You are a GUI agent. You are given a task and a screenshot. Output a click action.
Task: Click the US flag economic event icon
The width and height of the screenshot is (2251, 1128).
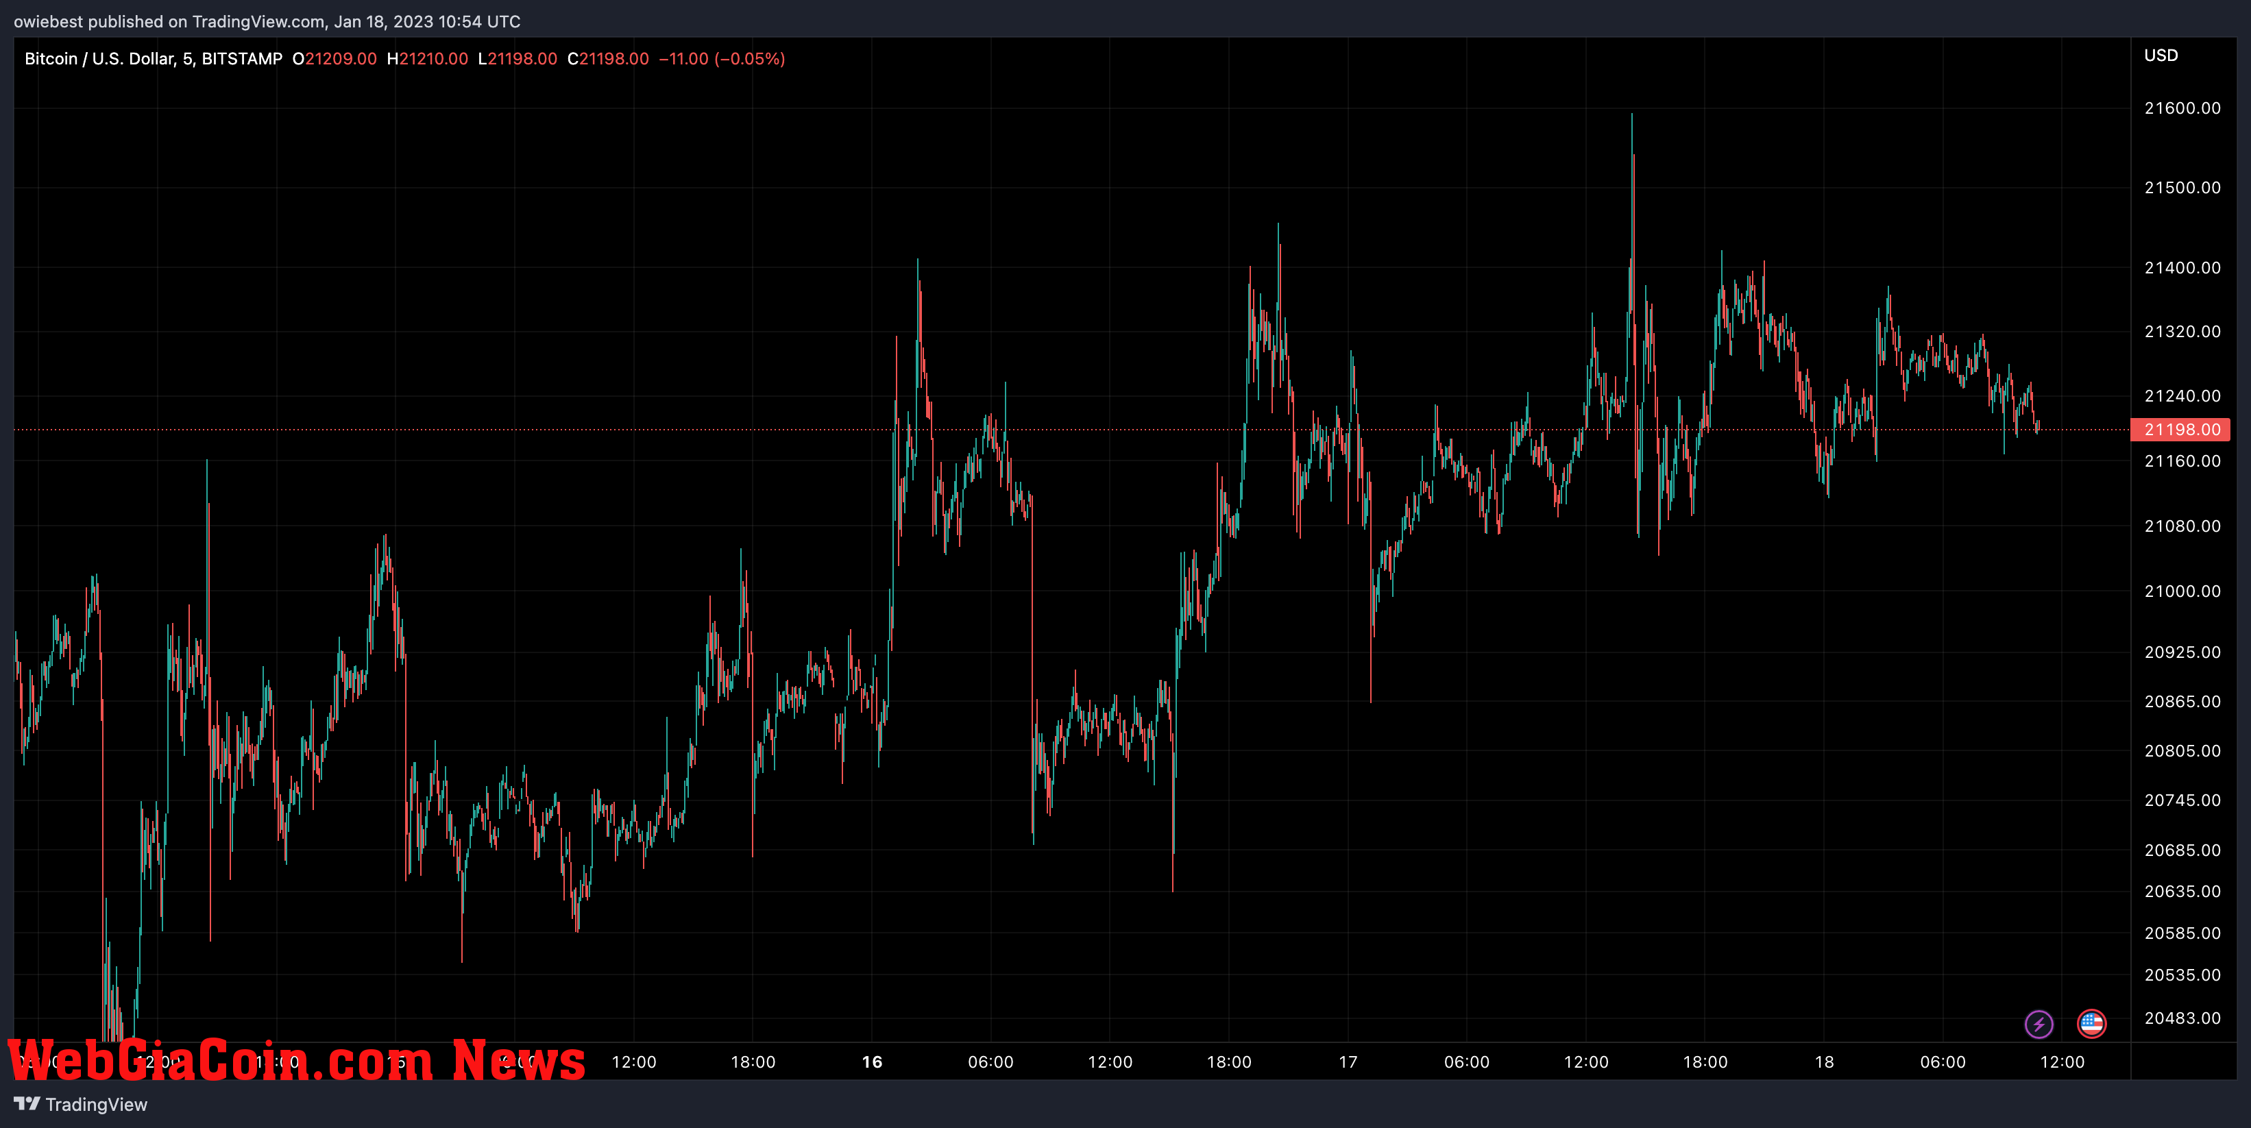2091,1023
